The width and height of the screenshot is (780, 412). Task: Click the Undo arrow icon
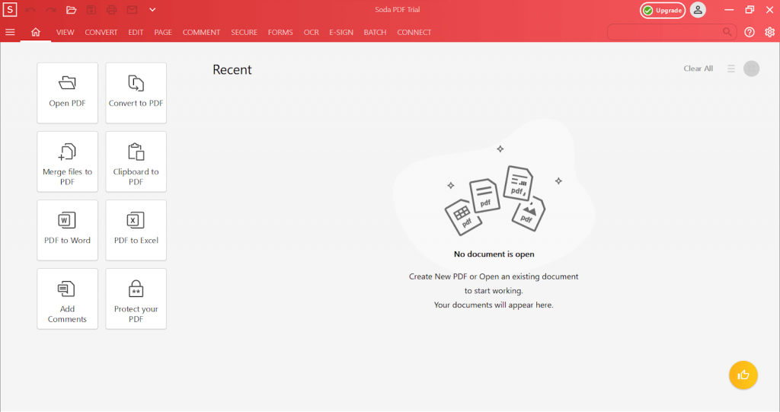tap(30, 10)
